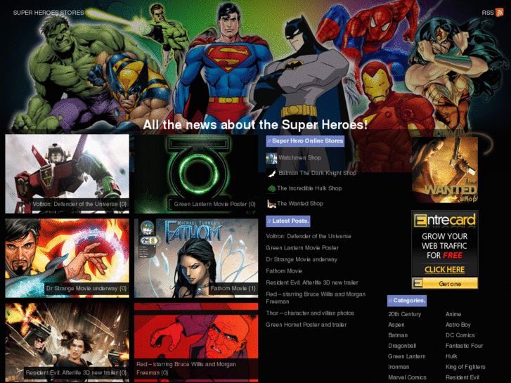511x383 pixels.
Task: Open the Green Lantern poster thumbnail
Action: (196, 174)
